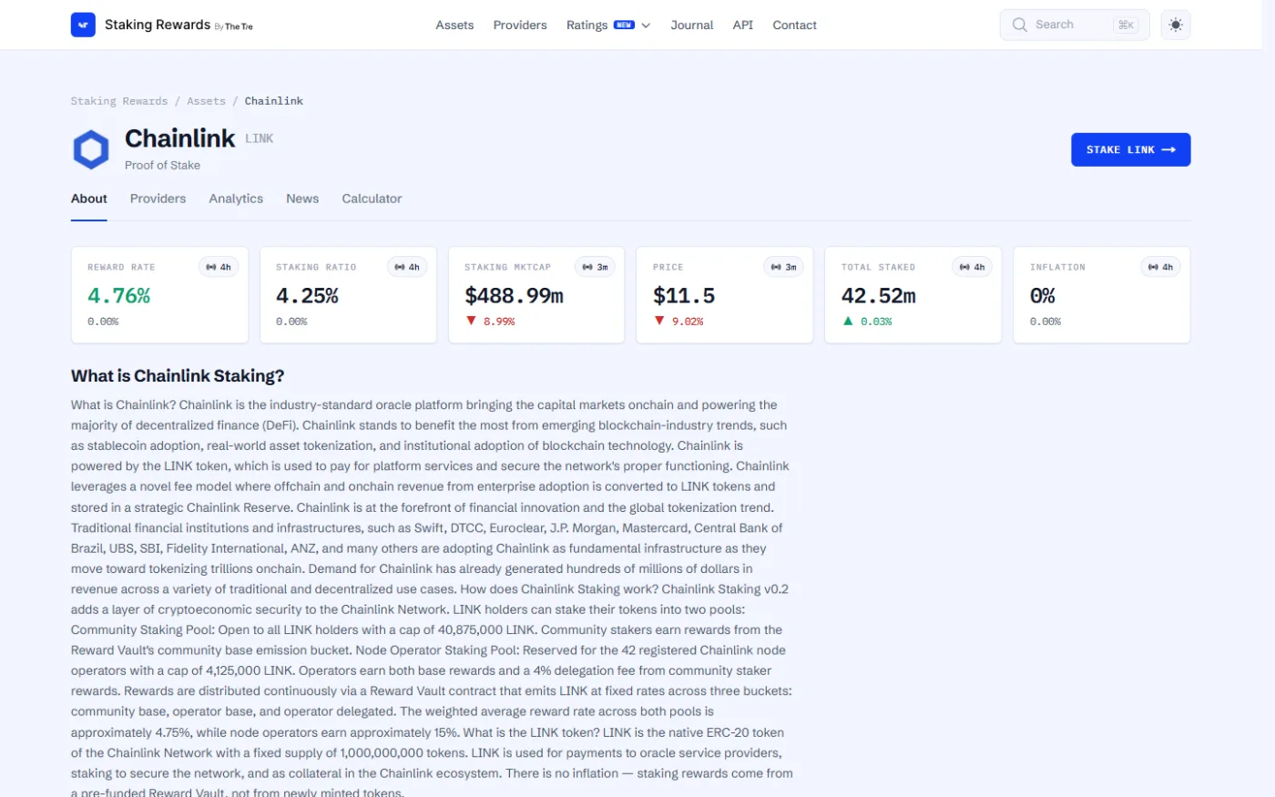This screenshot has height=797, width=1275.
Task: Open the API page link
Action: [x=743, y=25]
